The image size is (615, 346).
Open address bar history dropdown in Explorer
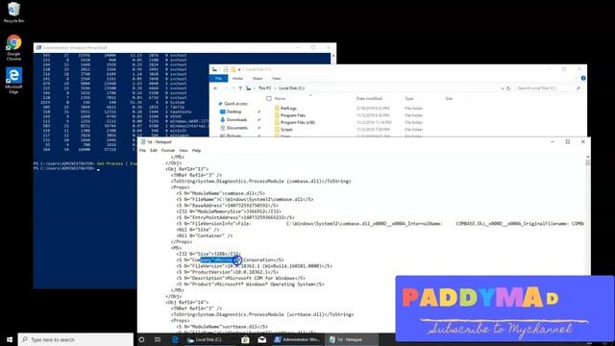pos(503,88)
